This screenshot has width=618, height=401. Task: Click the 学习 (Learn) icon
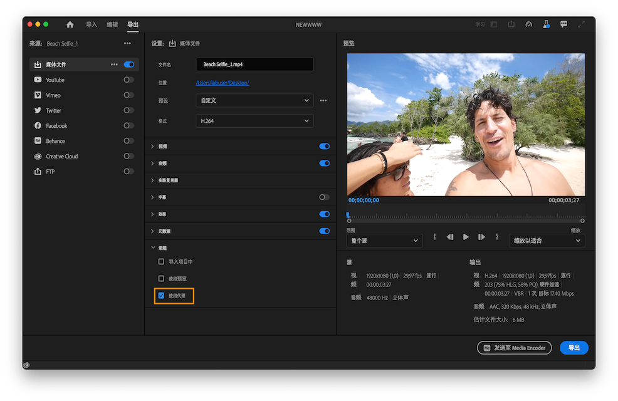pyautogui.click(x=479, y=24)
